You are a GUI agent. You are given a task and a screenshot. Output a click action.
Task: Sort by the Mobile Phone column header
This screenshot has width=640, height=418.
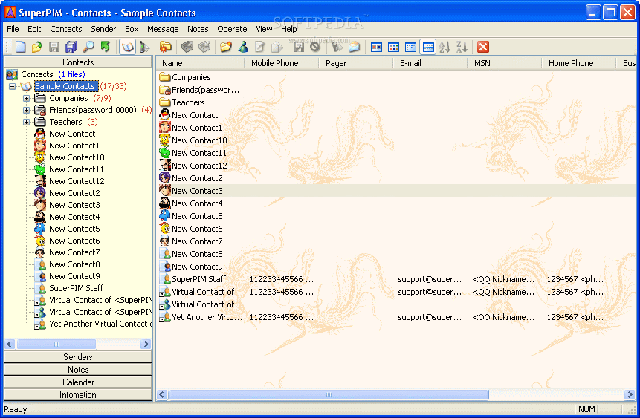coord(281,63)
